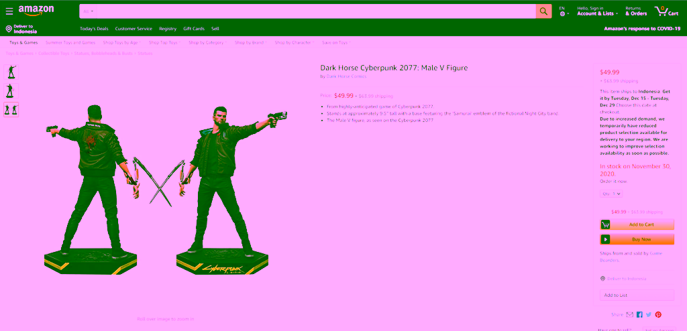
Task: Click the Buy Now button
Action: pyautogui.click(x=637, y=239)
